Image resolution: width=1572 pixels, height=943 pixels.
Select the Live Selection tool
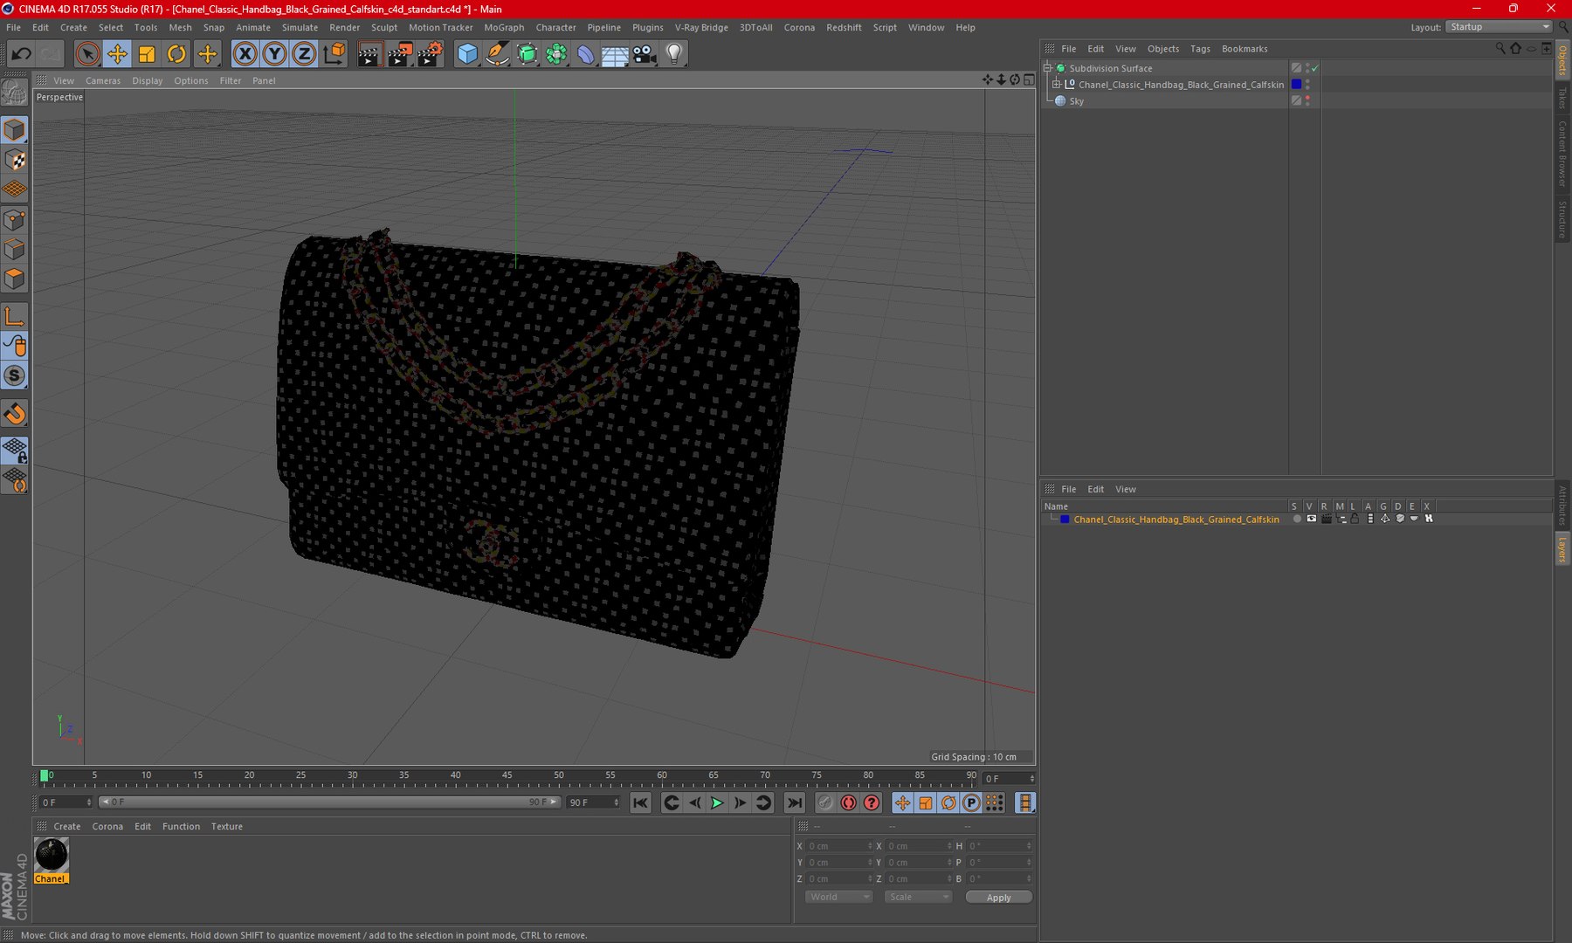(x=86, y=54)
